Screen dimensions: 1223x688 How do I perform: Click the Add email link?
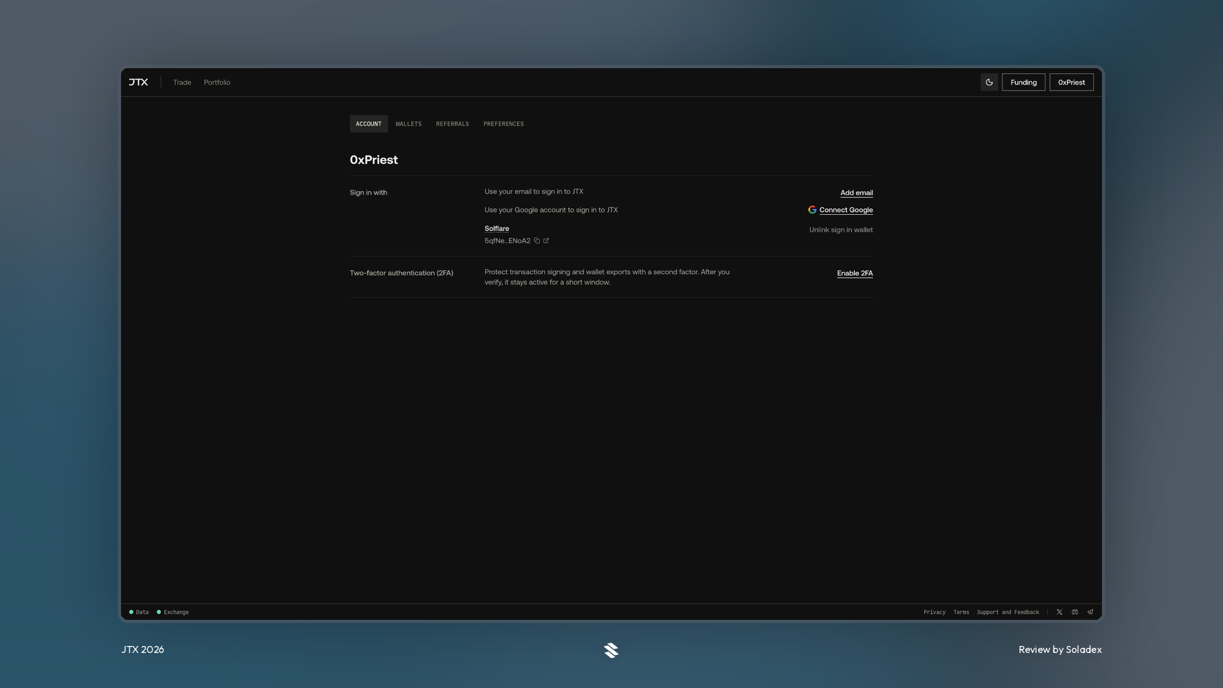click(x=856, y=192)
